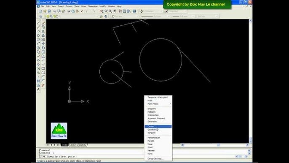Choose Midpoint in the snap menu

[x=158, y=112]
